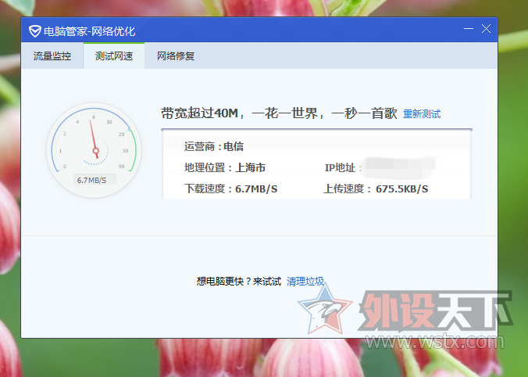
Task: Minimize the 电脑管家 window
Action: (x=469, y=29)
